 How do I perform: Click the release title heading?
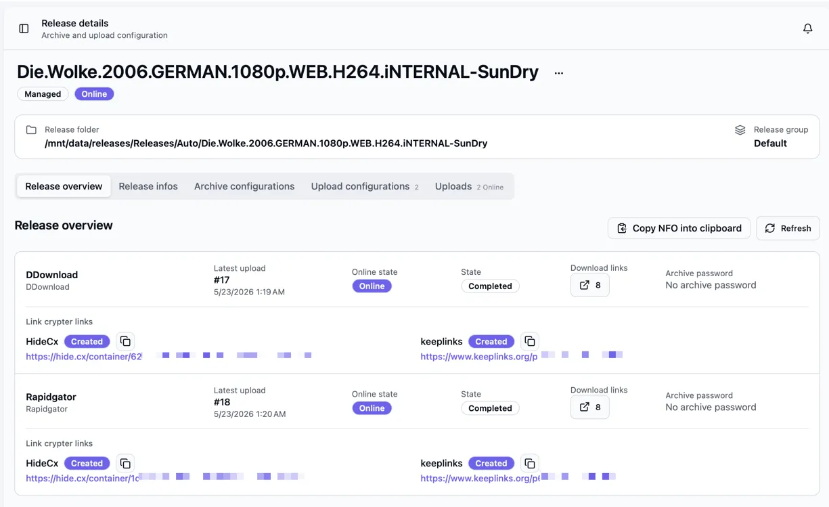[277, 72]
